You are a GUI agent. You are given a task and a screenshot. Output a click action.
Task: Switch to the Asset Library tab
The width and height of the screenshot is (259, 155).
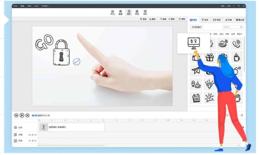click(240, 20)
